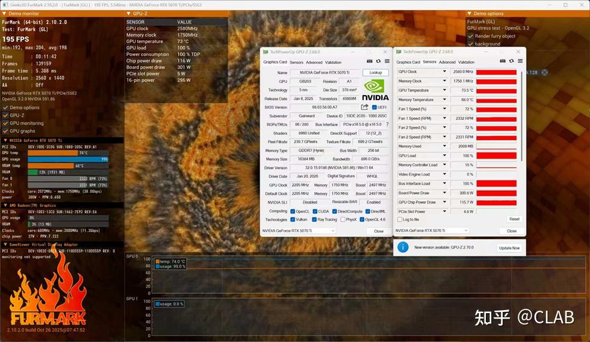The image size is (590, 342).
Task: Toggle the OpenCL checkbox
Action: [293, 211]
